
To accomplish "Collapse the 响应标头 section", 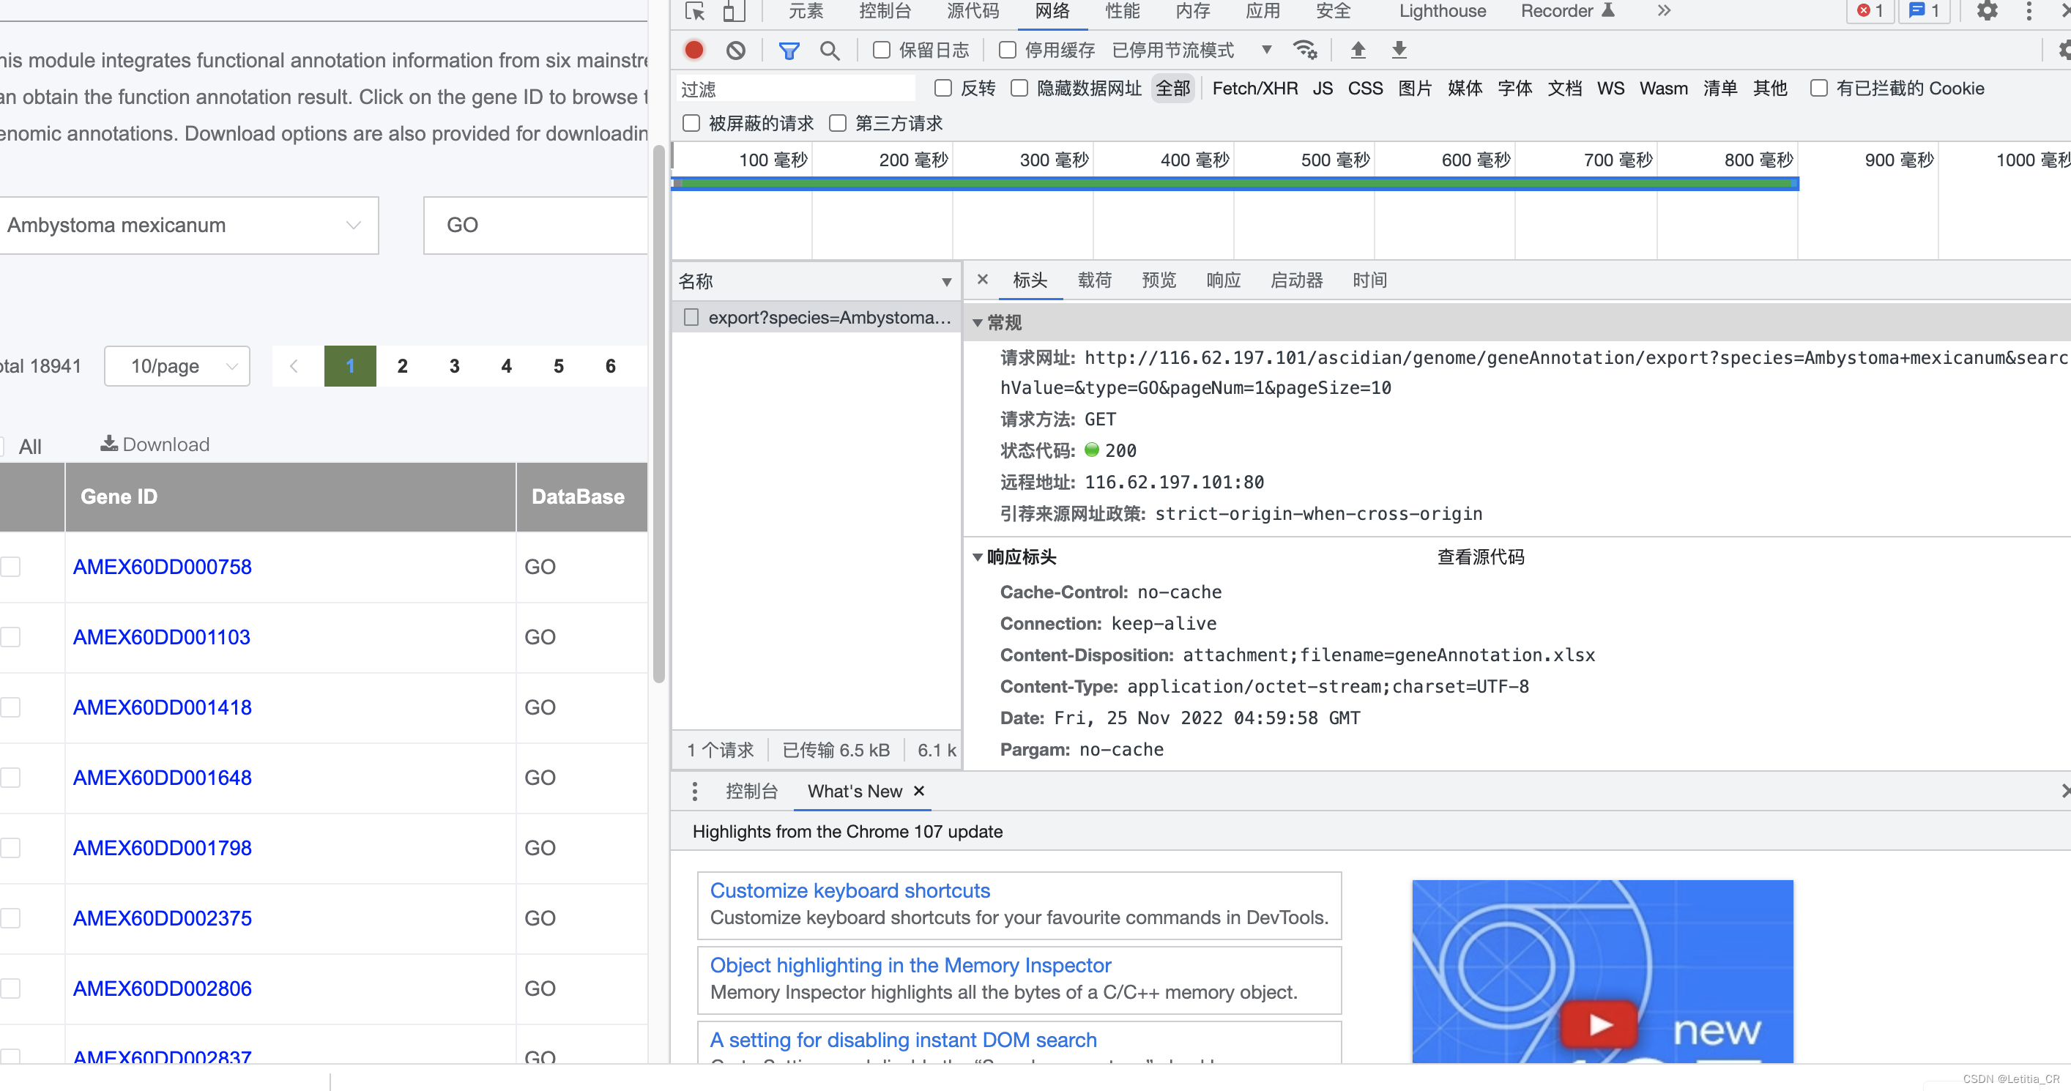I will click(x=978, y=557).
